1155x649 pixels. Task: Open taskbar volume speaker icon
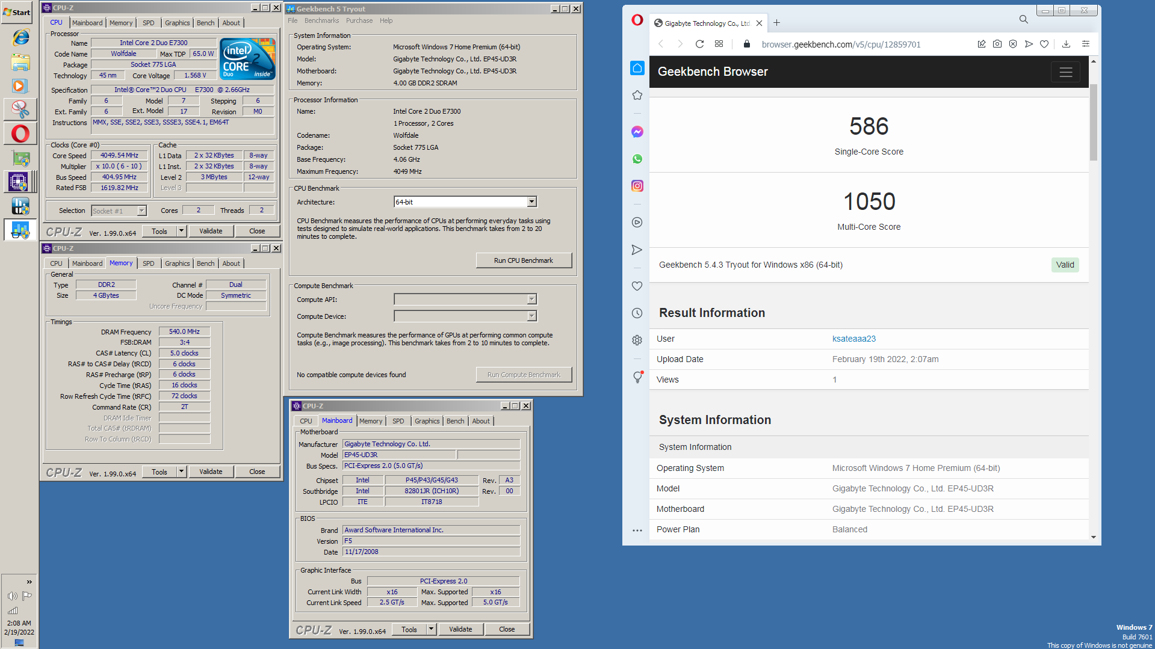click(x=12, y=596)
